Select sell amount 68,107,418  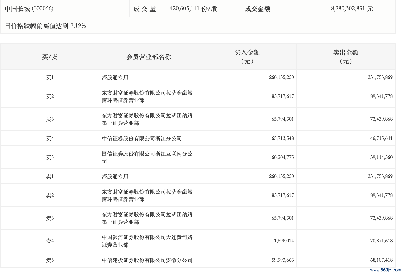point(381,260)
